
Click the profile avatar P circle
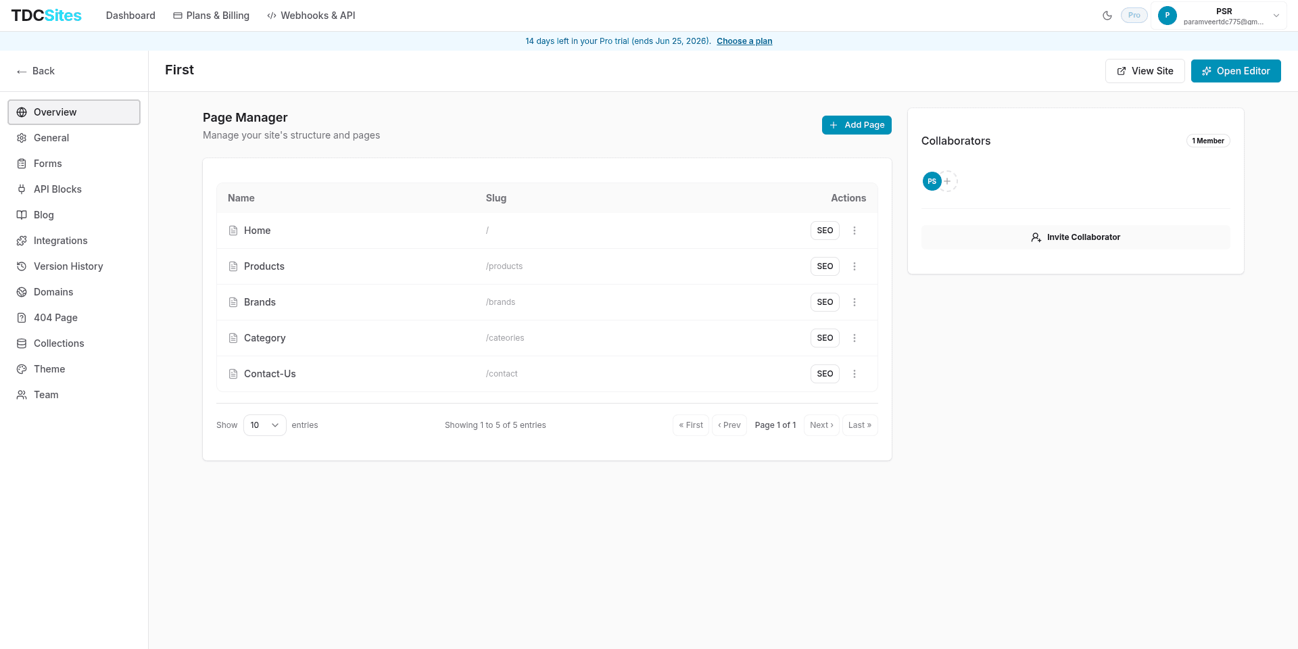pos(1167,16)
